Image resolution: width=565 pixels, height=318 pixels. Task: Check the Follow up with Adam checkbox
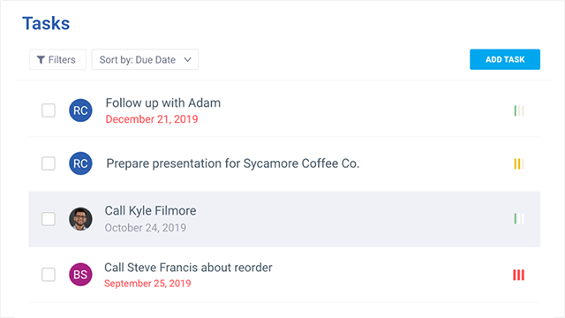tap(49, 110)
